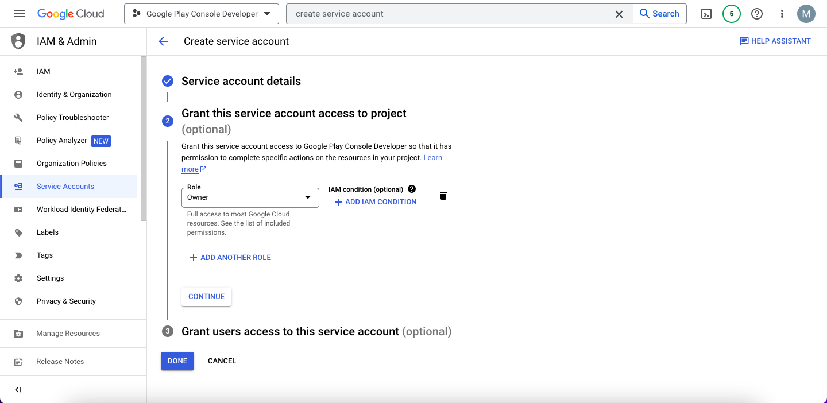Screen dimensions: 827x403
Task: Select Service Accounts in the sidebar
Action: point(69,187)
